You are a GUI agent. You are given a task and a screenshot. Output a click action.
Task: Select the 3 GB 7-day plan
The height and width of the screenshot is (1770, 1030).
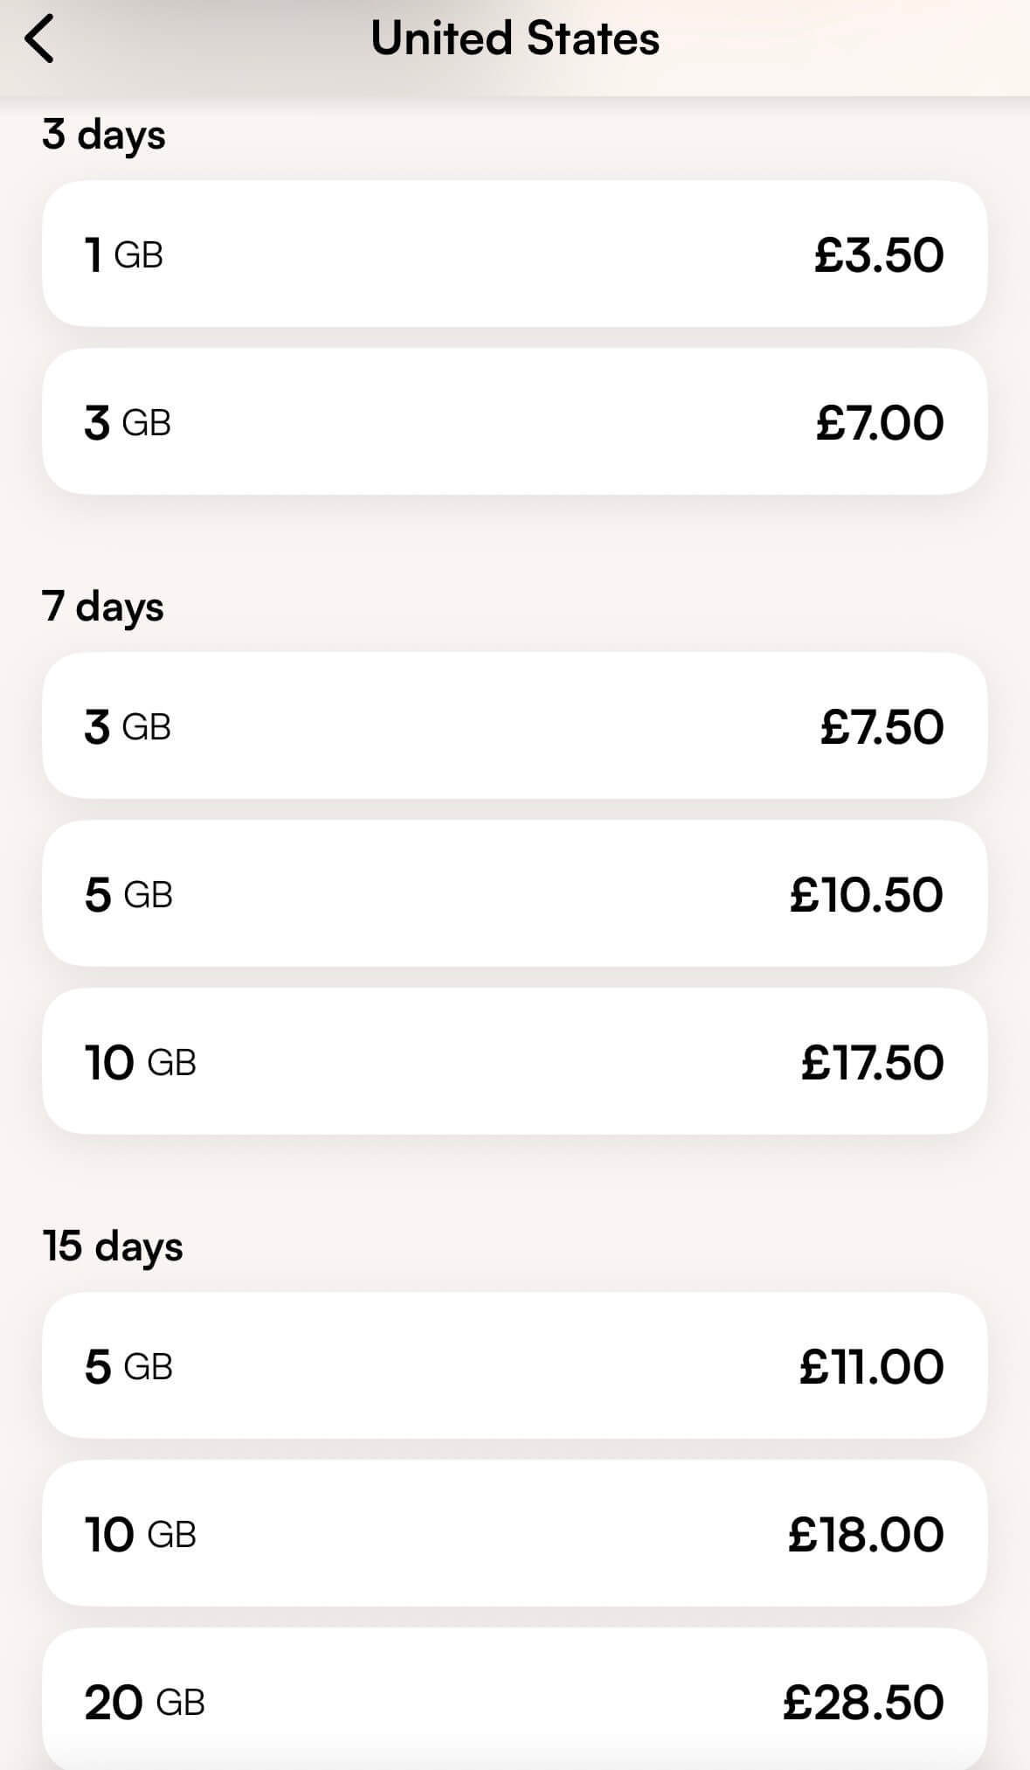click(514, 726)
